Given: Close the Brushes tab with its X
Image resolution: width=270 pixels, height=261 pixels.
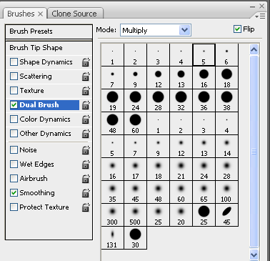Looking at the screenshot, I should point(41,14).
